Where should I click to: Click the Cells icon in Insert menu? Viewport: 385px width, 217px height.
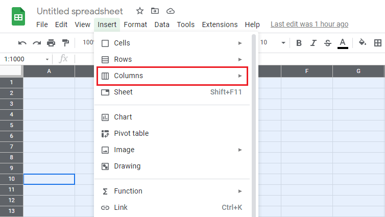[105, 43]
